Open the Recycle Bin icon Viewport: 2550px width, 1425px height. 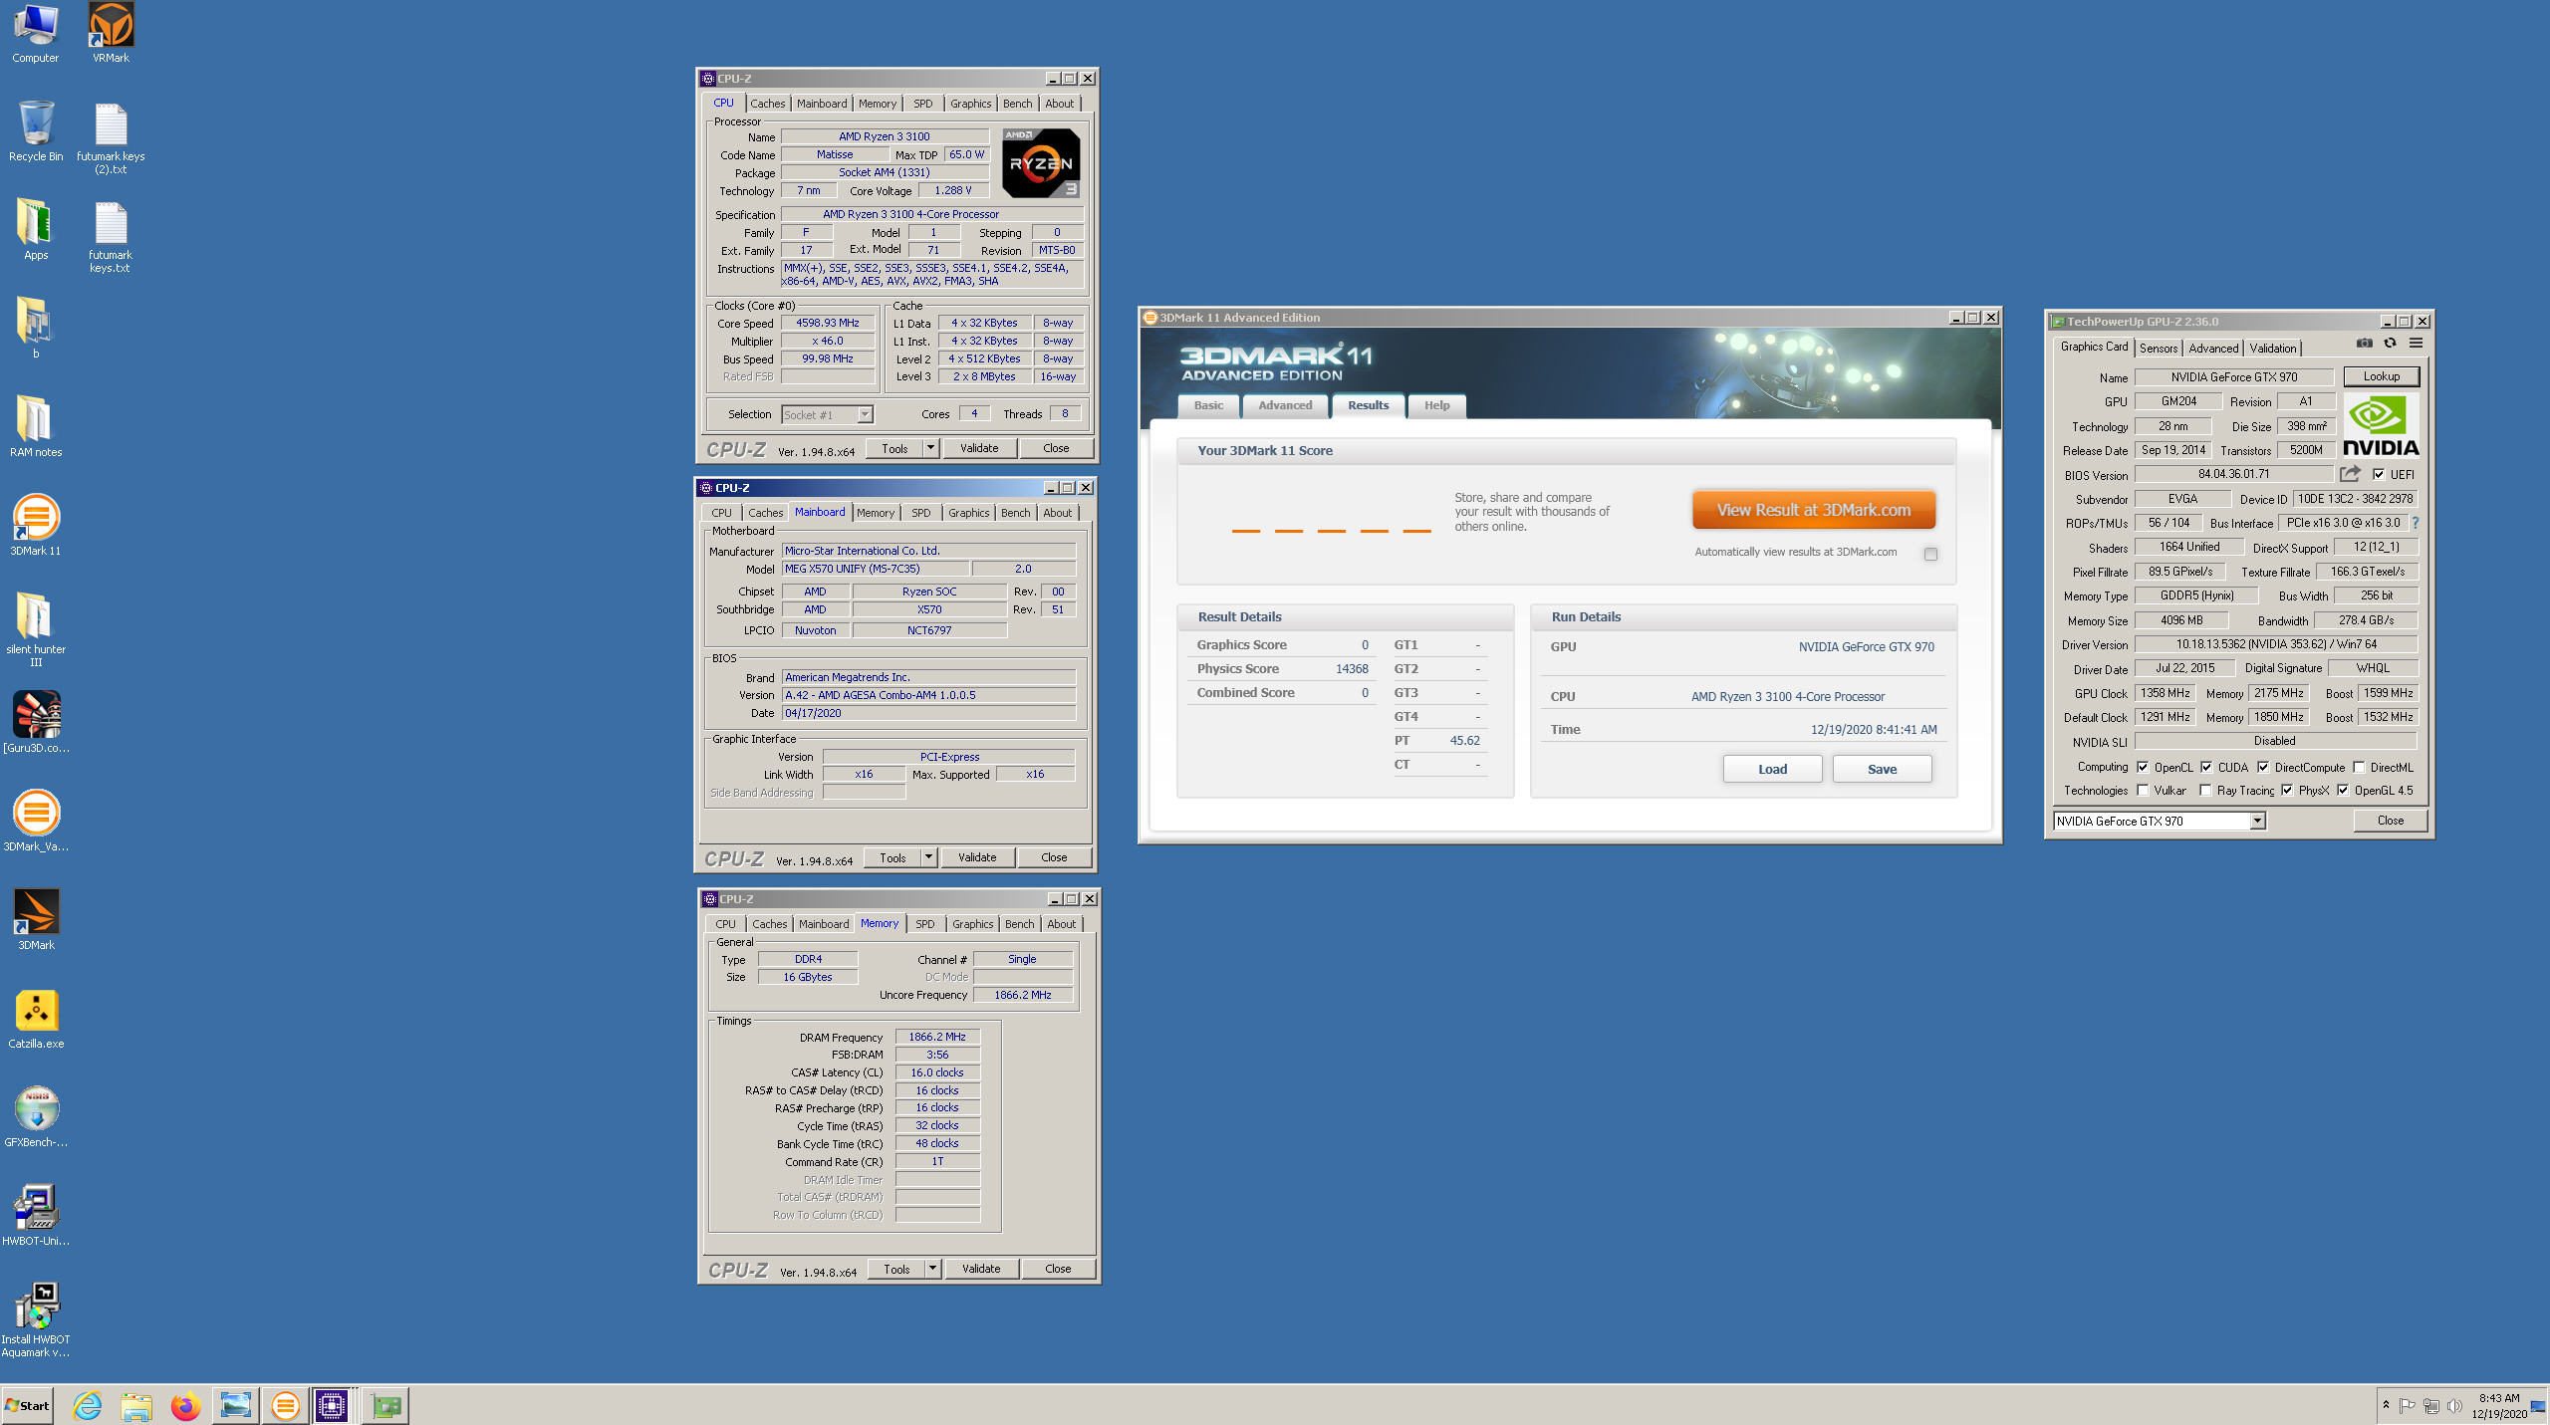[x=36, y=131]
